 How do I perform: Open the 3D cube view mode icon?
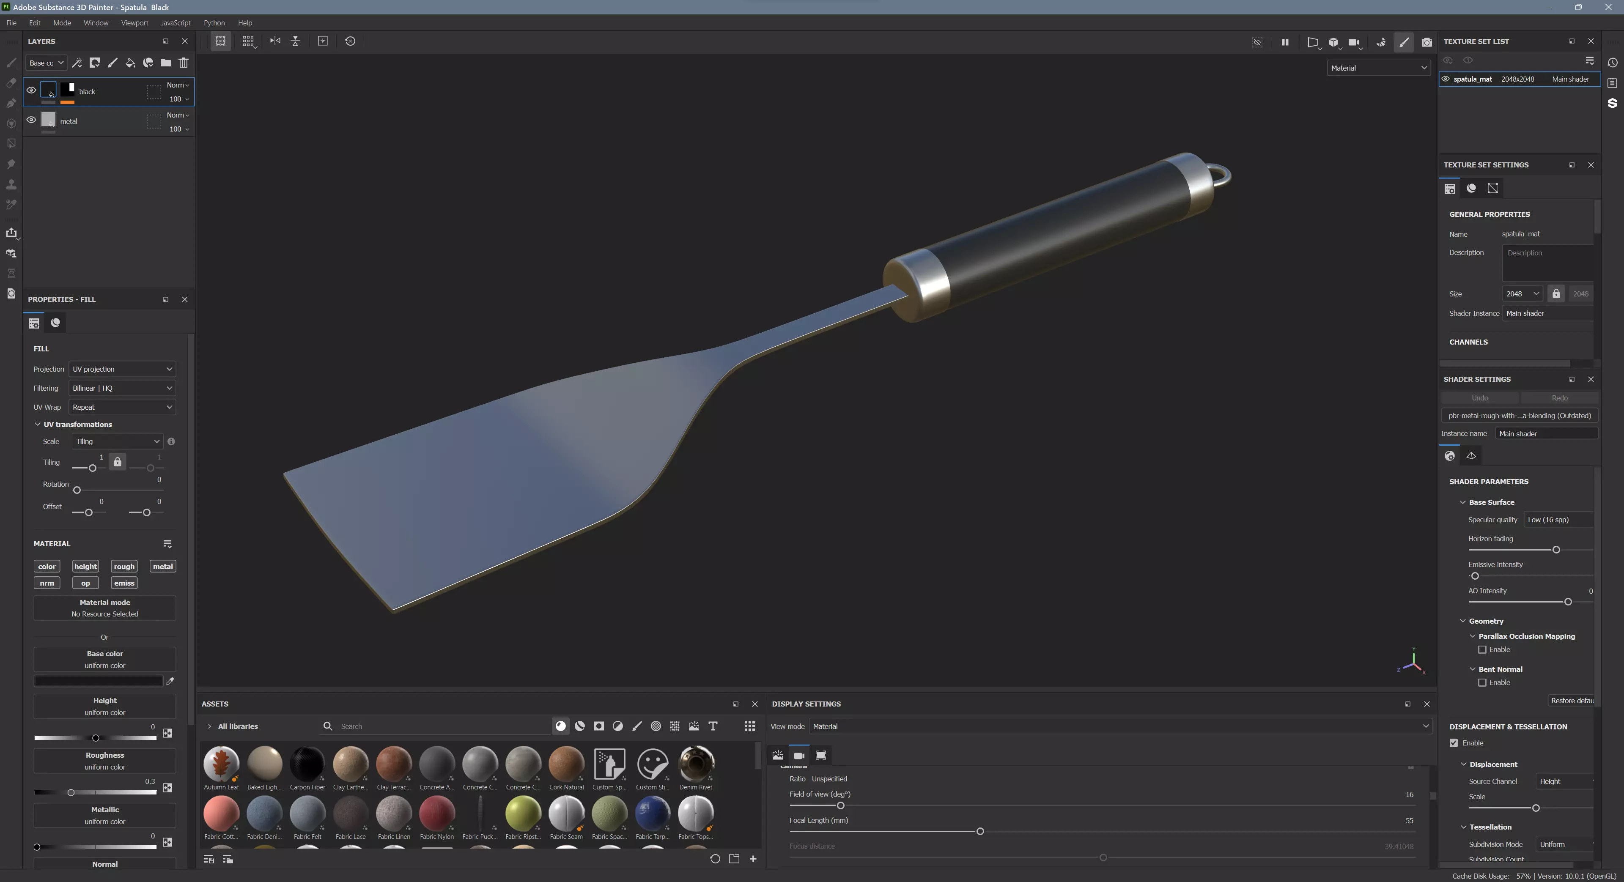1333,42
